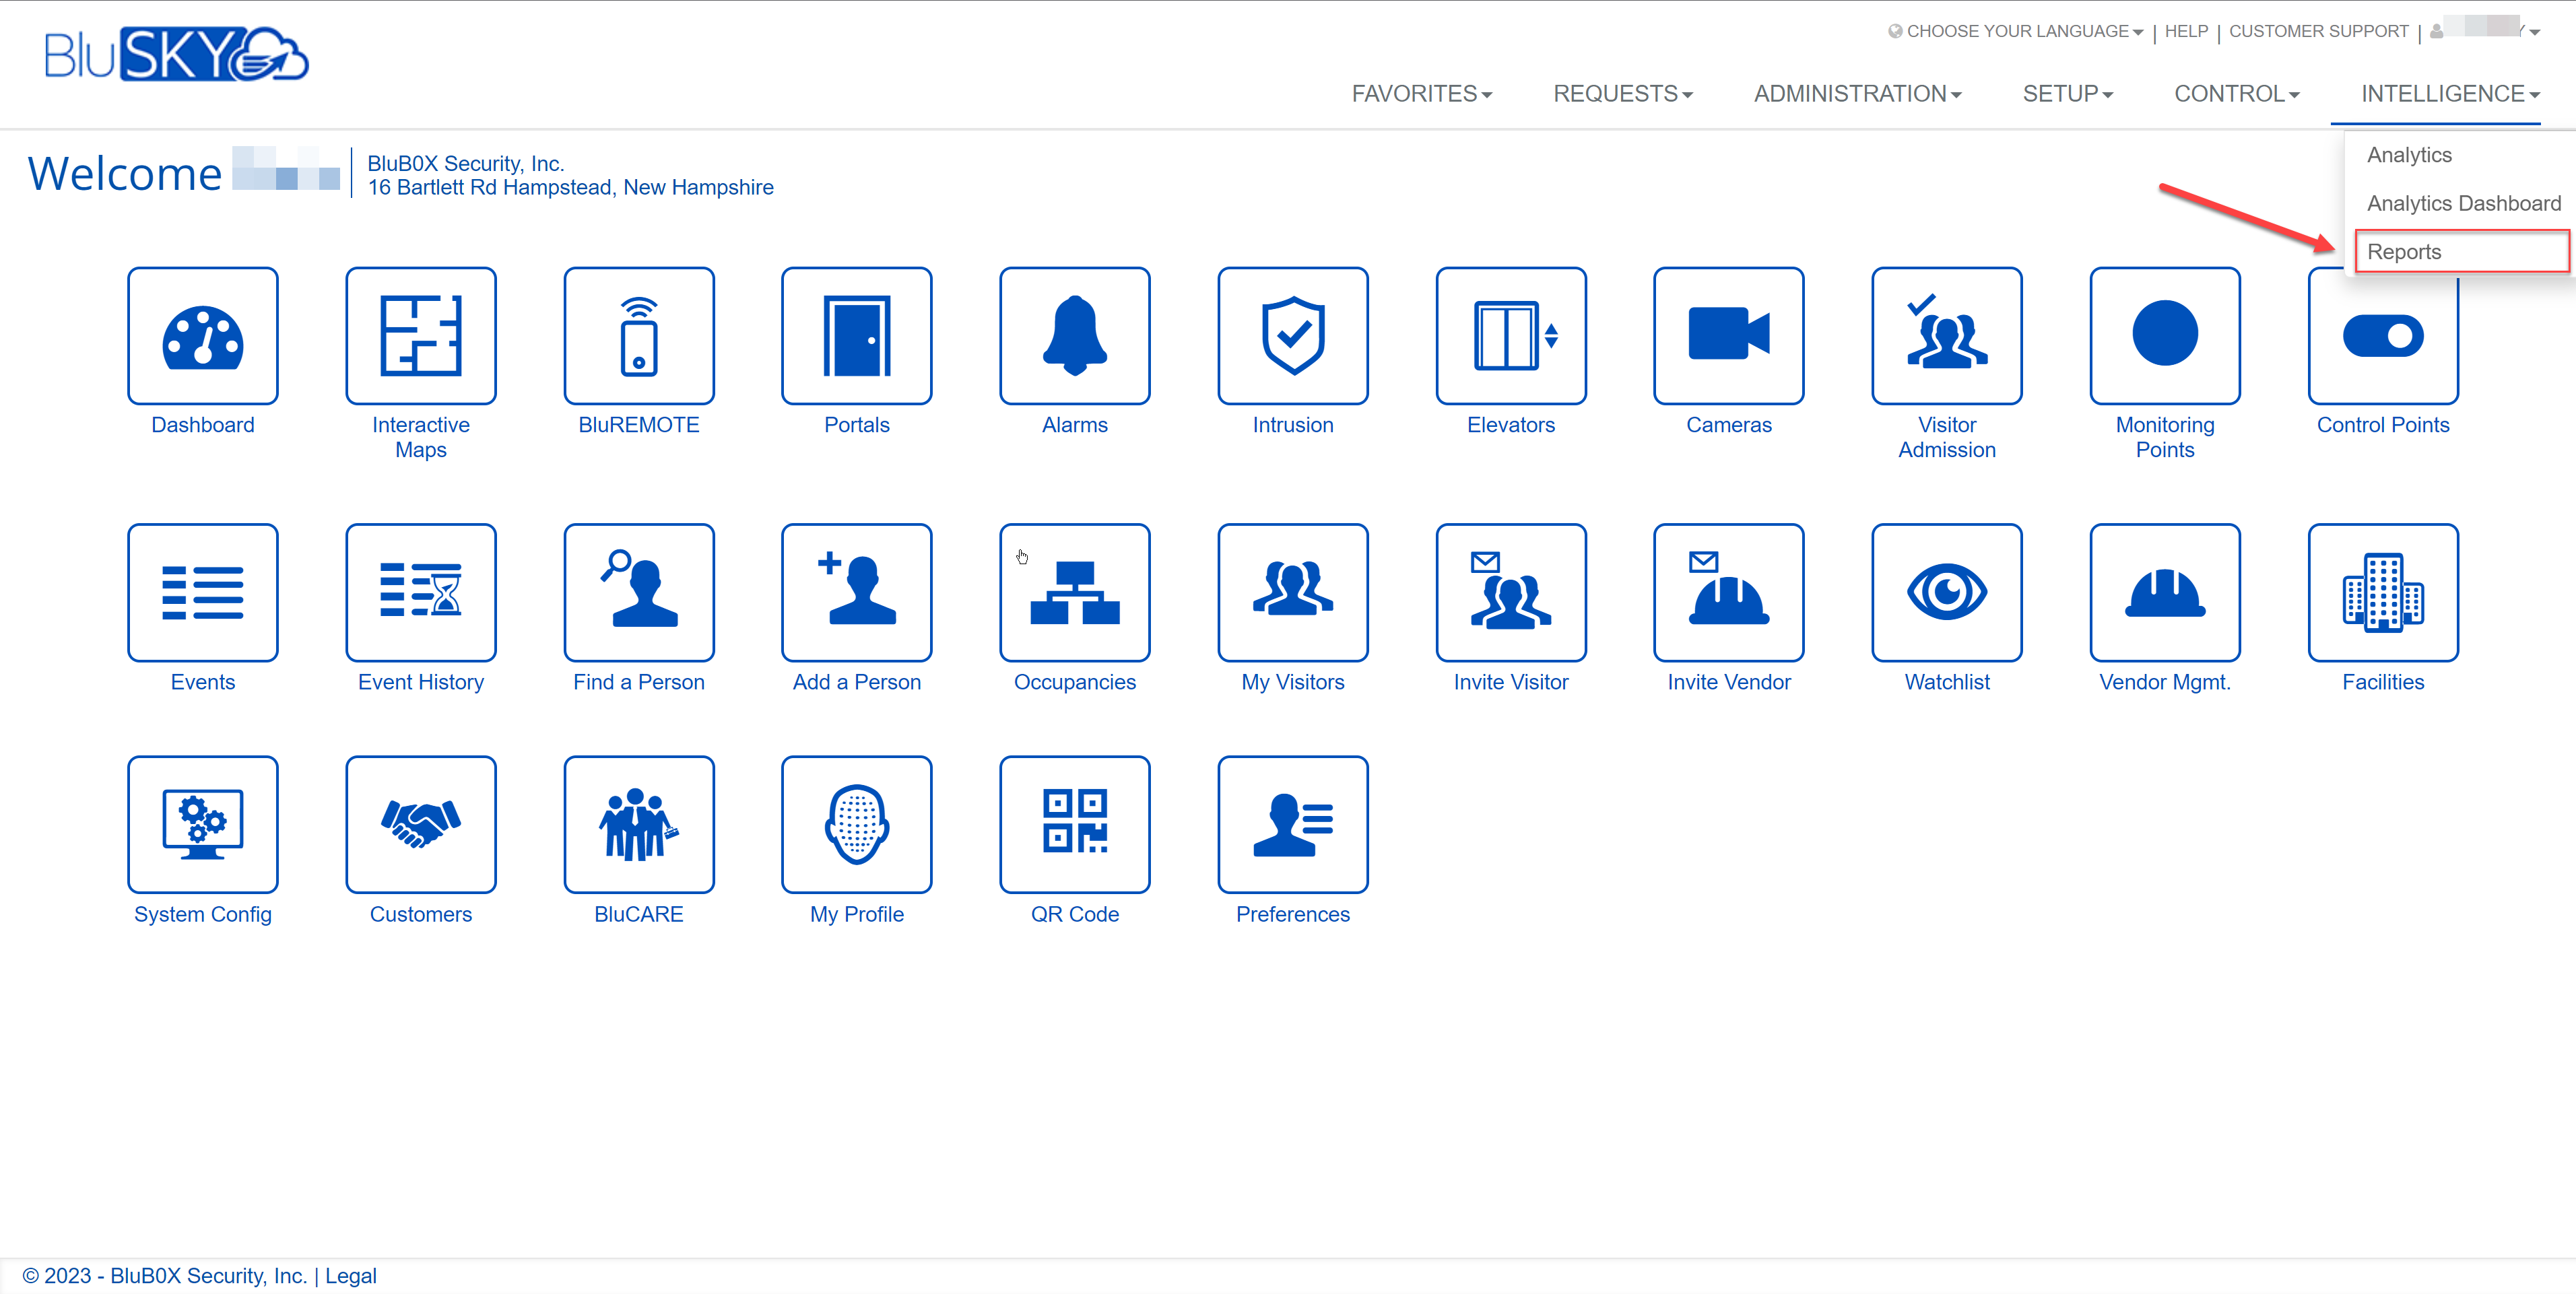Open the Occupancies tile
2576x1294 pixels.
point(1075,593)
